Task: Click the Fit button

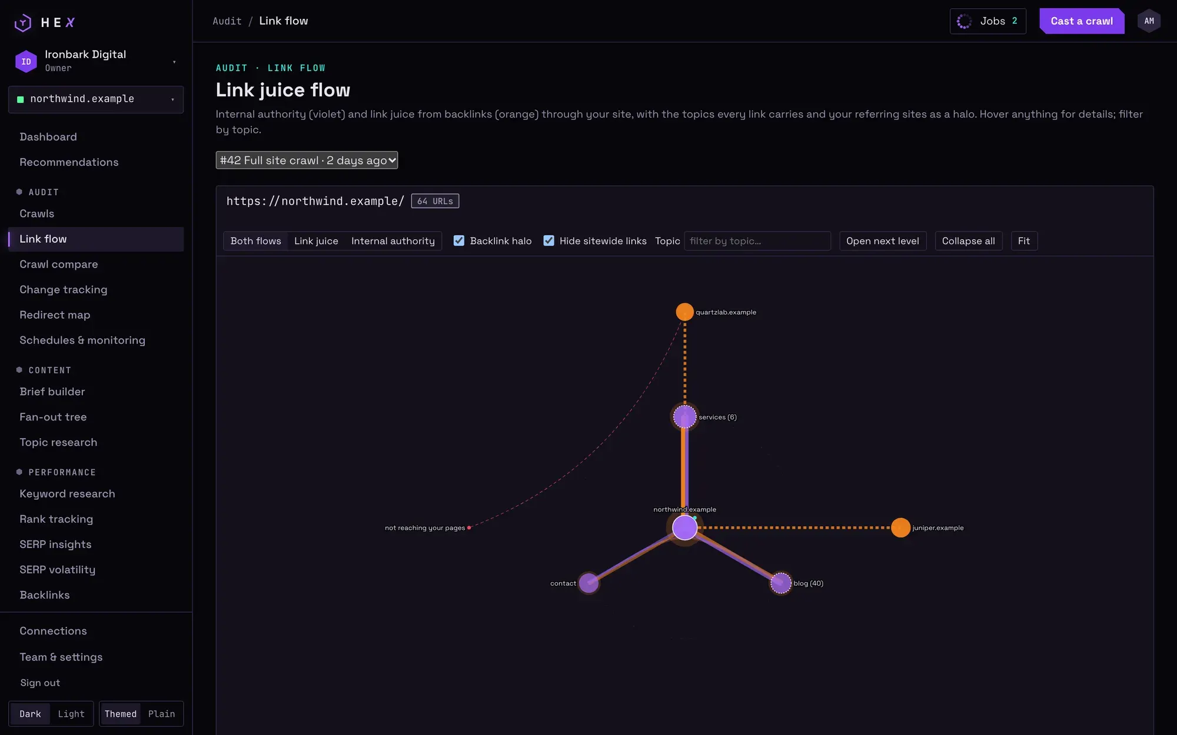Action: [1024, 240]
